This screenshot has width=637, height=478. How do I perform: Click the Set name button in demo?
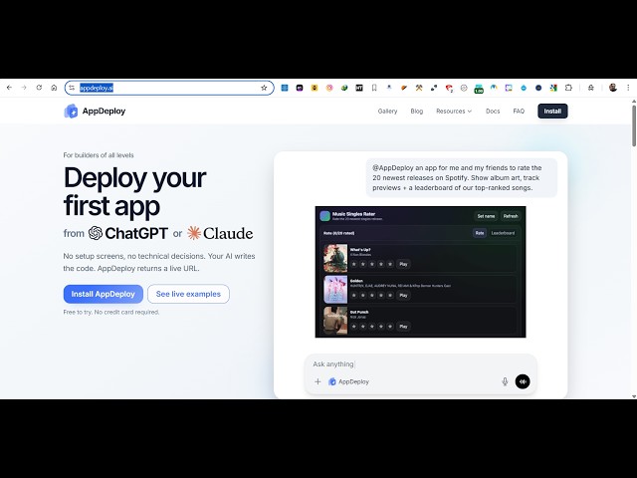[486, 216]
